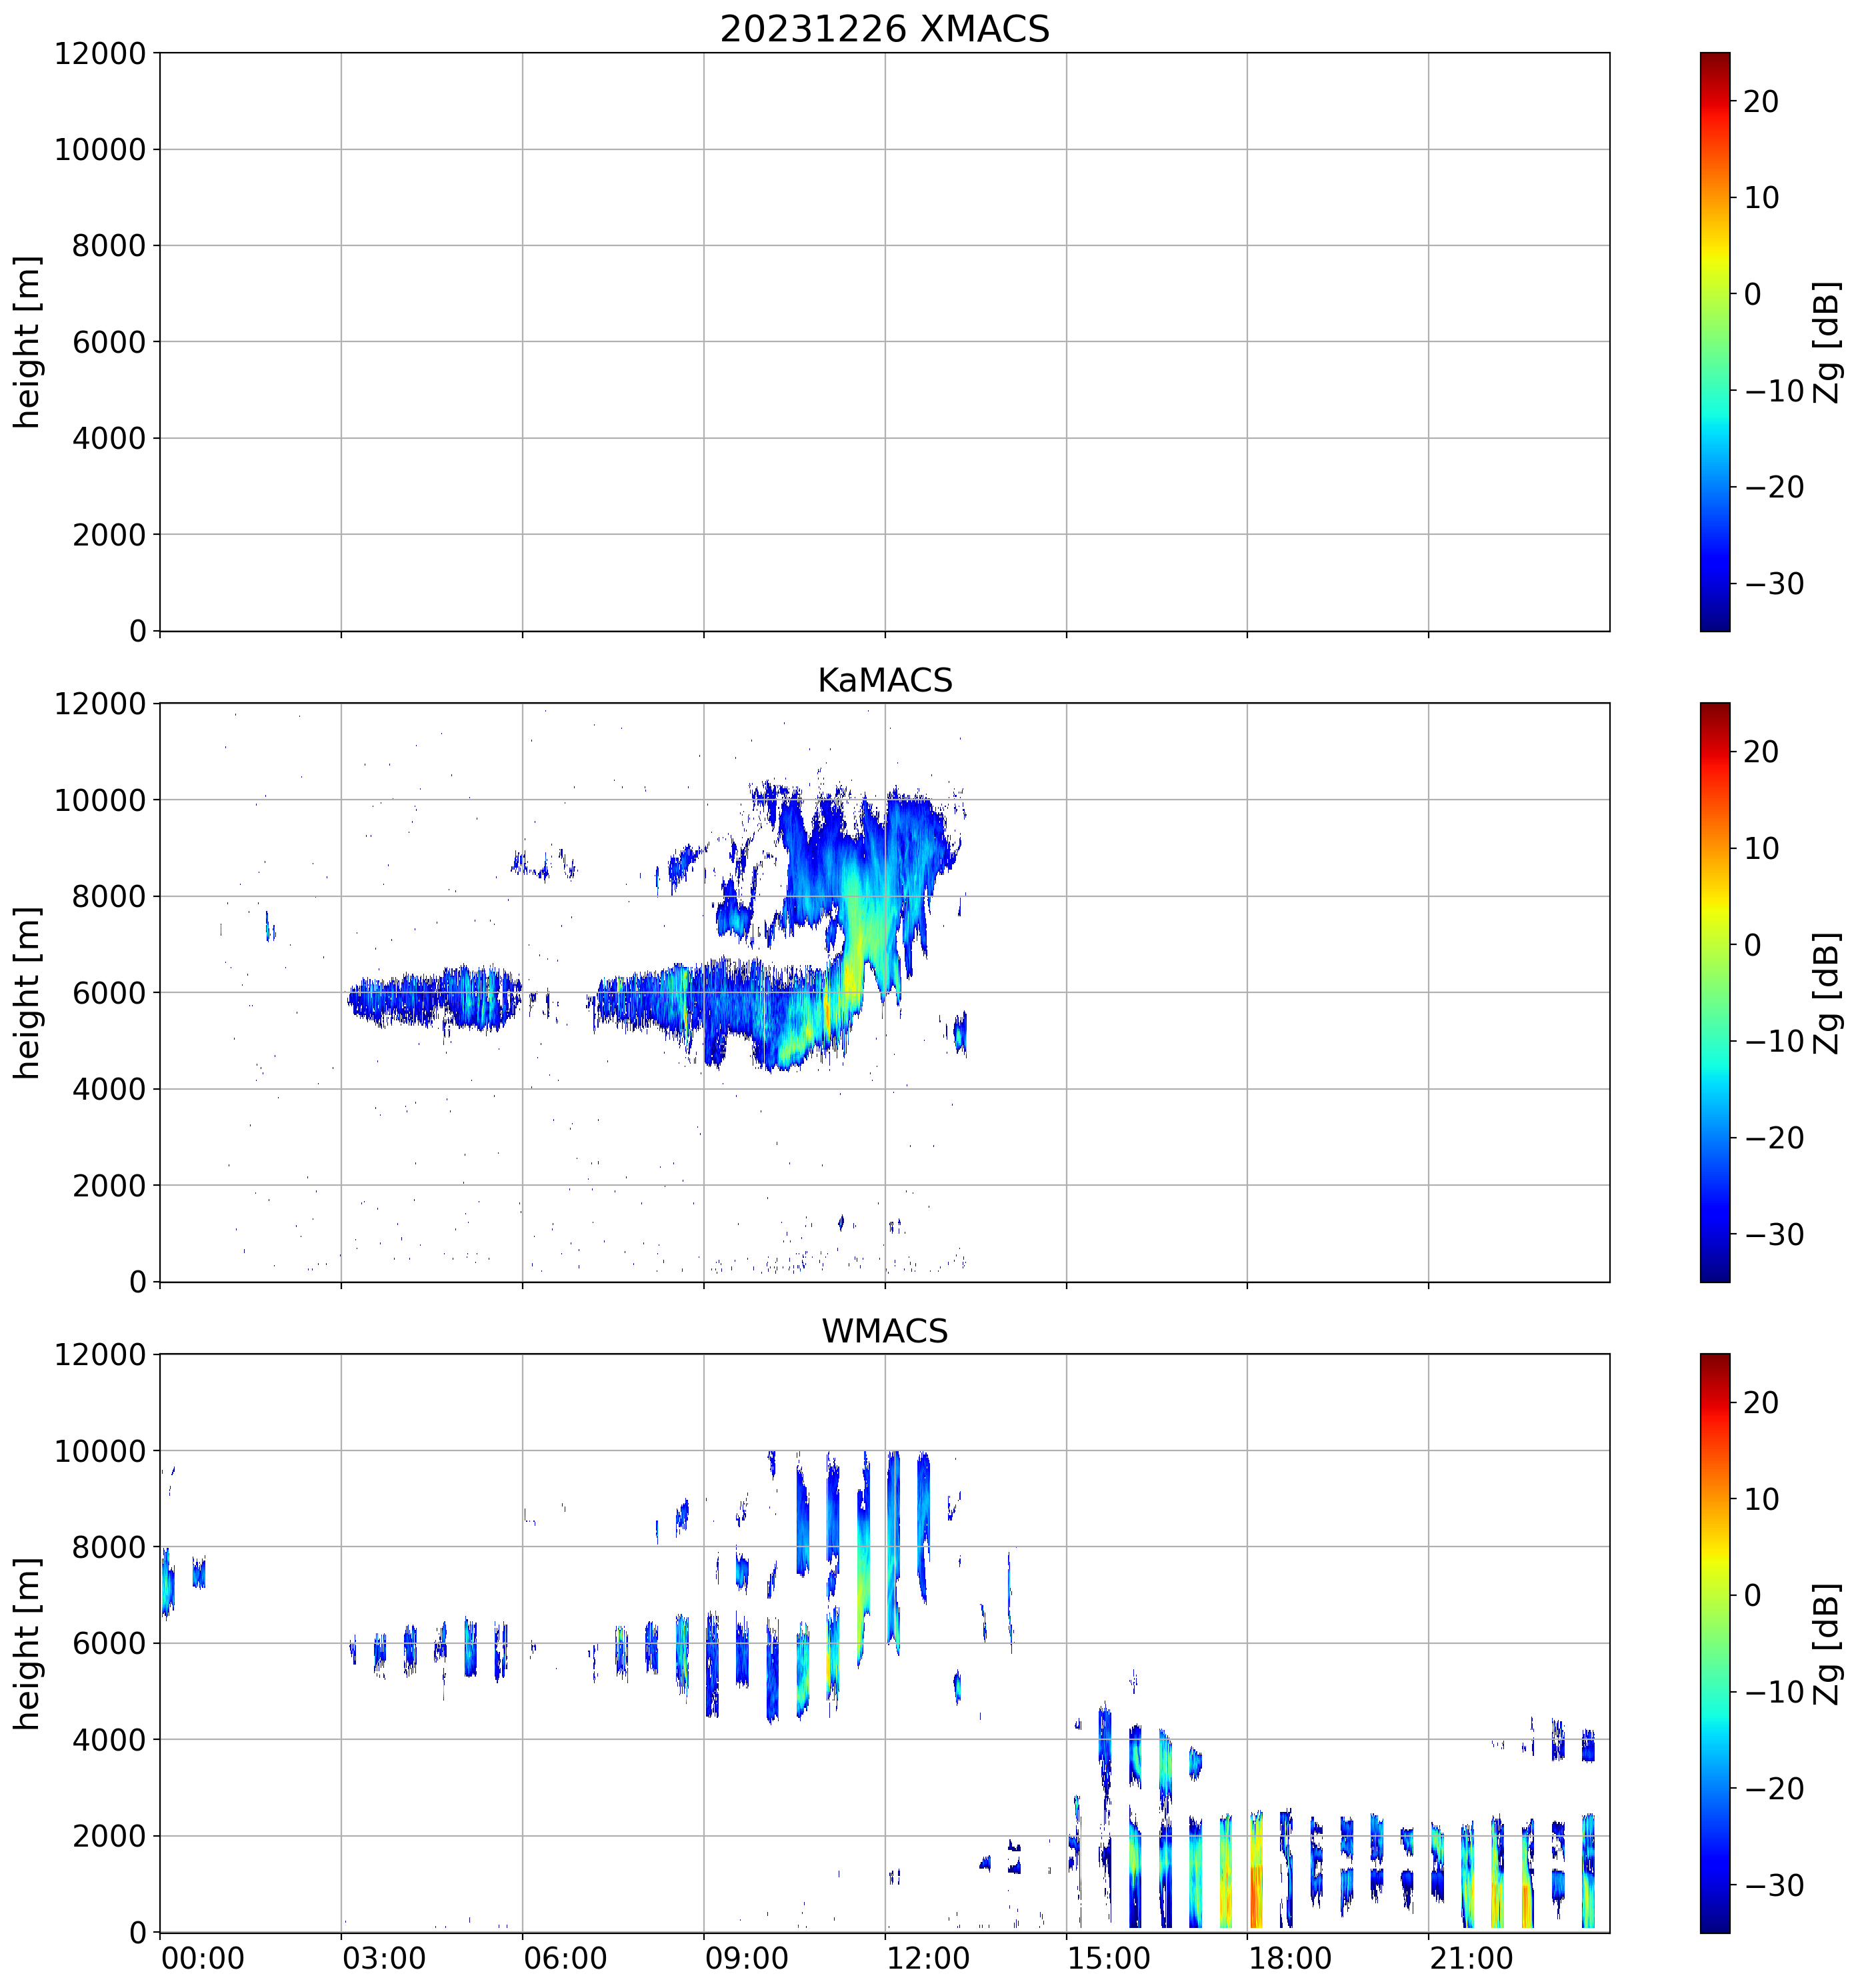
Task: Click the WMACS height [m] axis label
Action: click(27, 1643)
